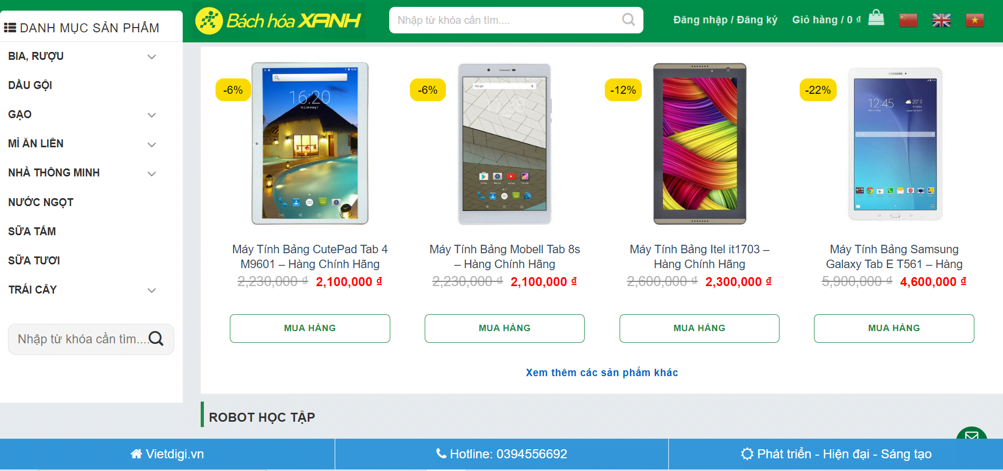Click the sidebar search magnifier icon

156,339
